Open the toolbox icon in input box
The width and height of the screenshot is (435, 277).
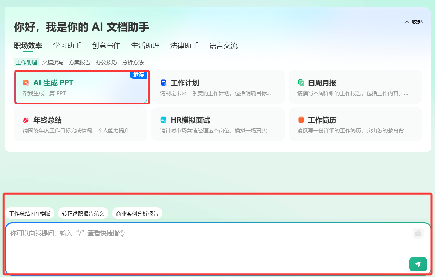tap(418, 233)
